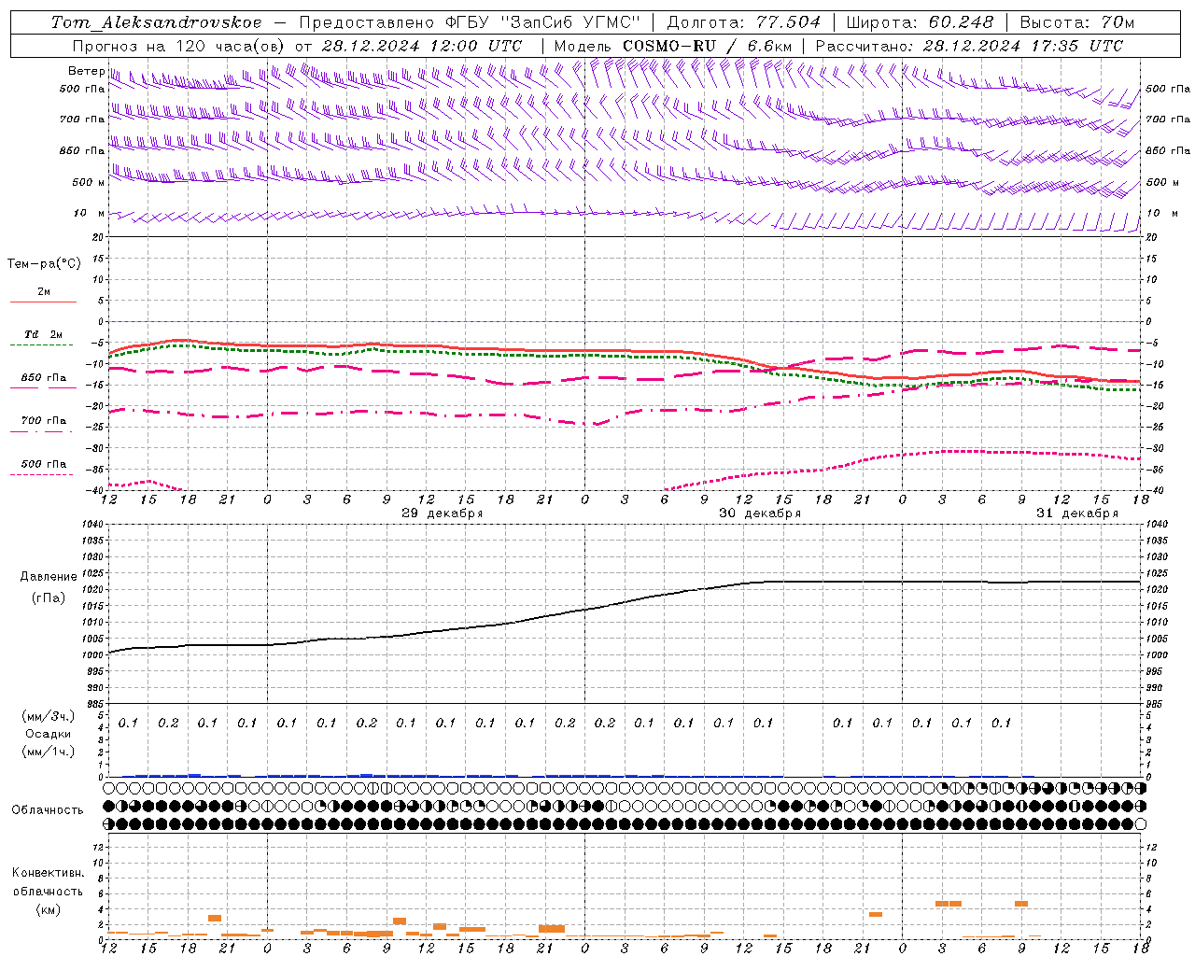Click the Долгота: 77.504 value
Image resolution: width=1195 pixels, height=956 pixels.
point(743,21)
